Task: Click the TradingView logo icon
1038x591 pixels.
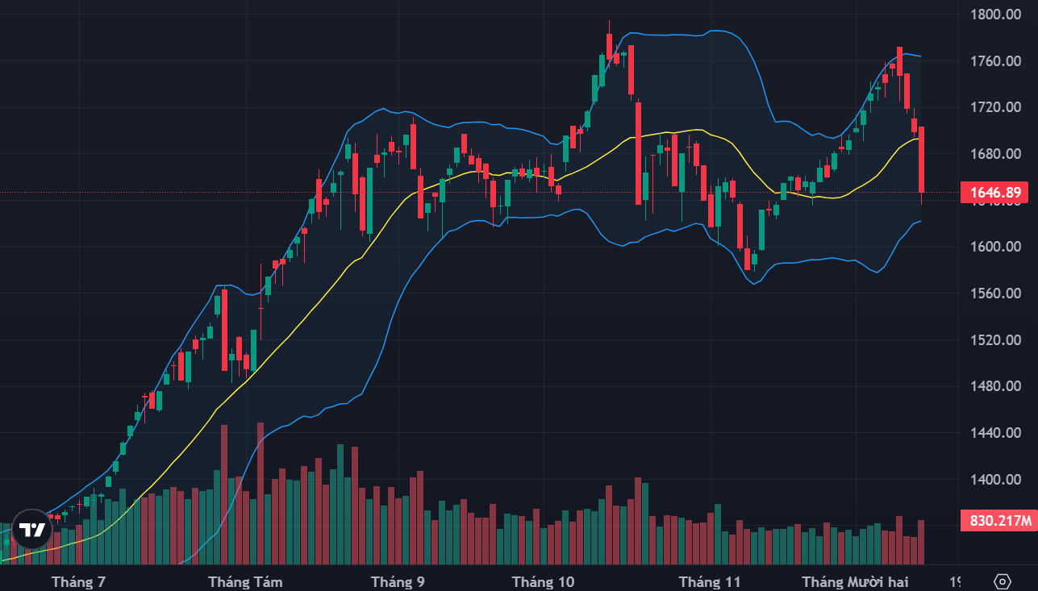Action: tap(32, 530)
